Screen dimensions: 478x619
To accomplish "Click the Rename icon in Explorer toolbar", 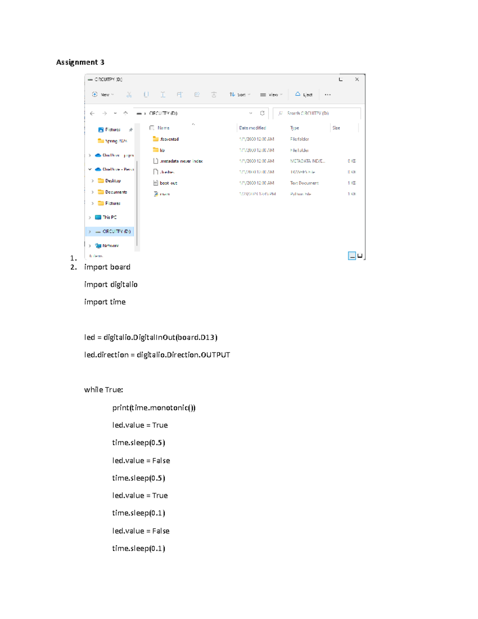I will [x=180, y=95].
